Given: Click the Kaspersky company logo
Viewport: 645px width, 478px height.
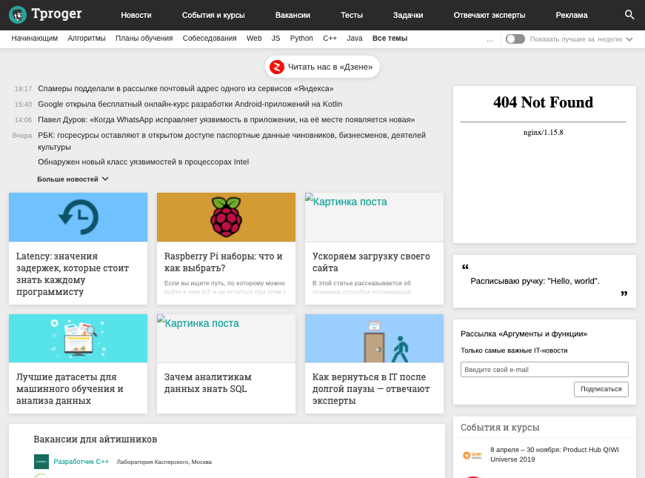Looking at the screenshot, I should (x=41, y=462).
